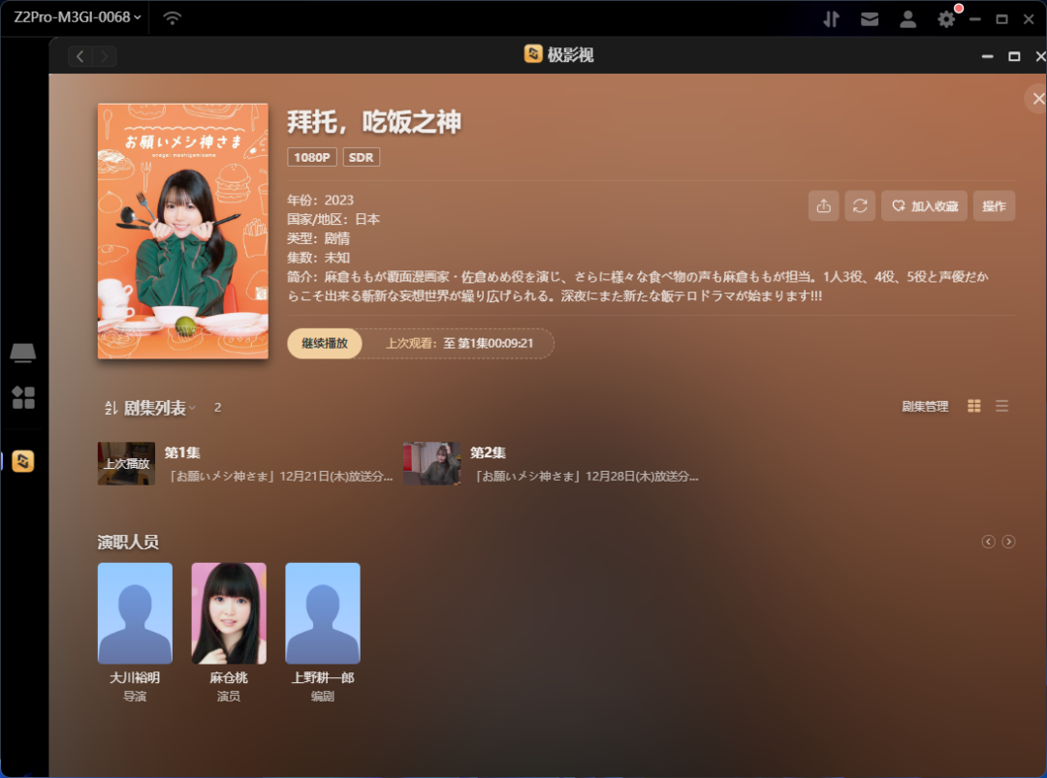Open the mail messages icon
Viewport: 1047px width, 778px height.
(870, 19)
